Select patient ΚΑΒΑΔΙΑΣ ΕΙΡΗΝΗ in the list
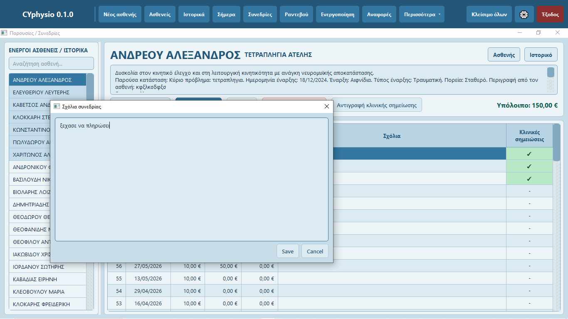 click(47, 279)
